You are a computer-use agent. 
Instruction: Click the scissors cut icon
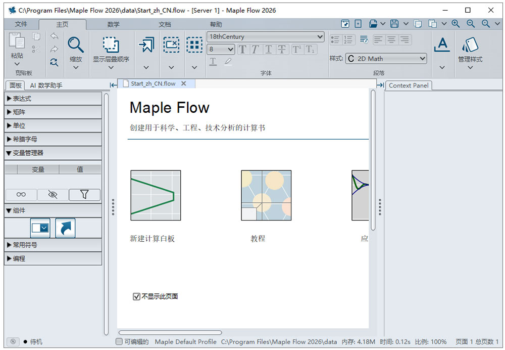pyautogui.click(x=36, y=50)
